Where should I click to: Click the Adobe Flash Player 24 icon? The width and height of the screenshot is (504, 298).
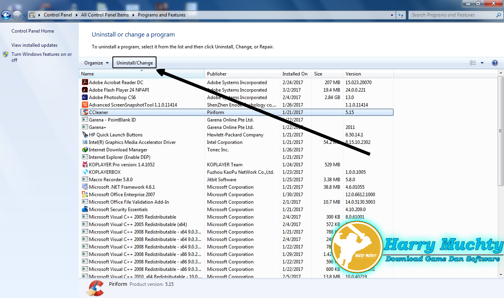(x=85, y=90)
